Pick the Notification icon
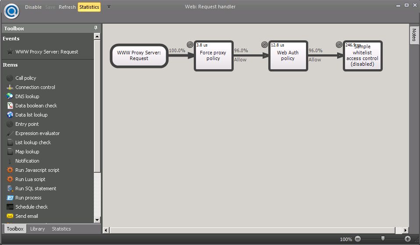This screenshot has width=420, height=245. [x=10, y=161]
